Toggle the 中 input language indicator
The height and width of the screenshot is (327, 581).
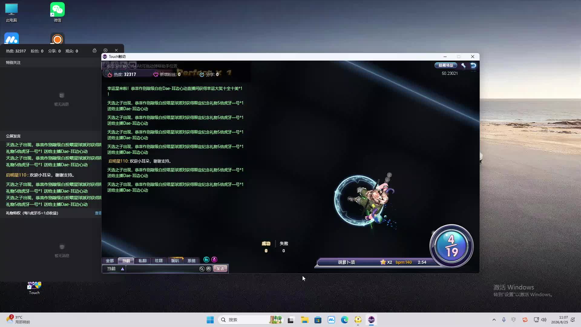pyautogui.click(x=514, y=320)
